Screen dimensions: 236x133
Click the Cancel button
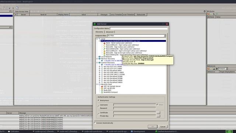coord(163,126)
